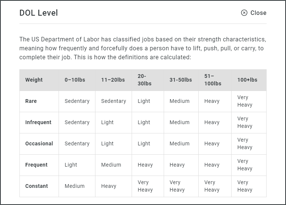The width and height of the screenshot is (286, 205).
Task: Click the description paragraph about strength characteristics
Action: tap(143, 48)
